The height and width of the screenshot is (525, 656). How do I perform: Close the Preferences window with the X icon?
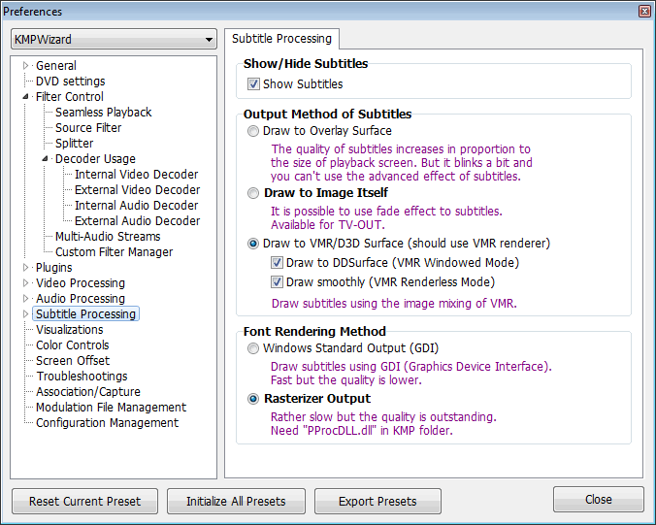click(x=644, y=12)
